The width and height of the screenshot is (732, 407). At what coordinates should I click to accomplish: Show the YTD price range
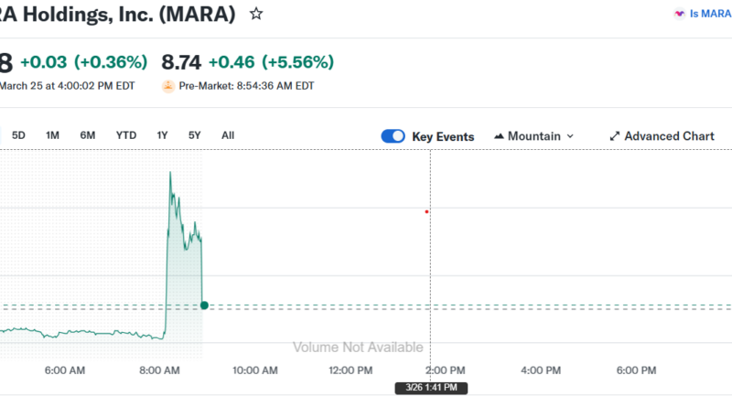(126, 135)
